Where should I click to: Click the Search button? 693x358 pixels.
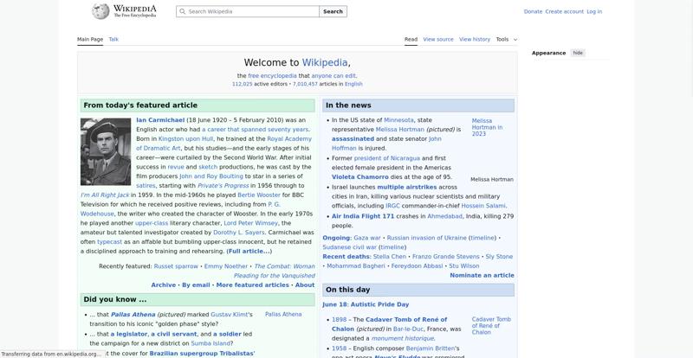click(x=333, y=11)
